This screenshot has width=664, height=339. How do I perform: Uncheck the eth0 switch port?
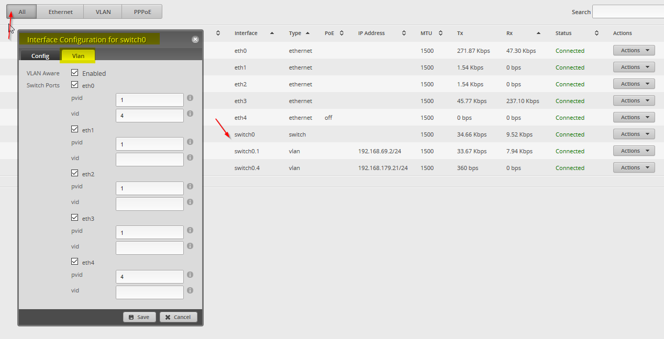tap(75, 85)
